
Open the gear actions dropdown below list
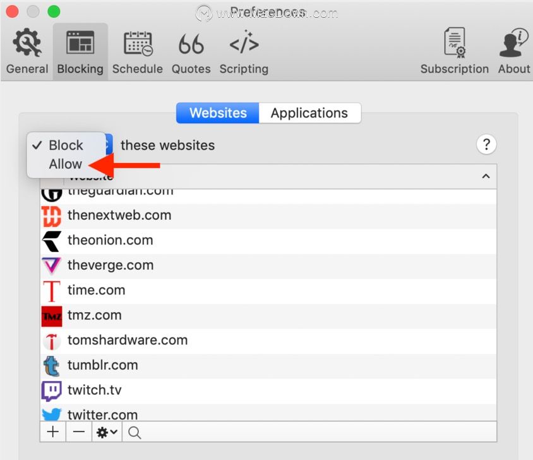(107, 432)
